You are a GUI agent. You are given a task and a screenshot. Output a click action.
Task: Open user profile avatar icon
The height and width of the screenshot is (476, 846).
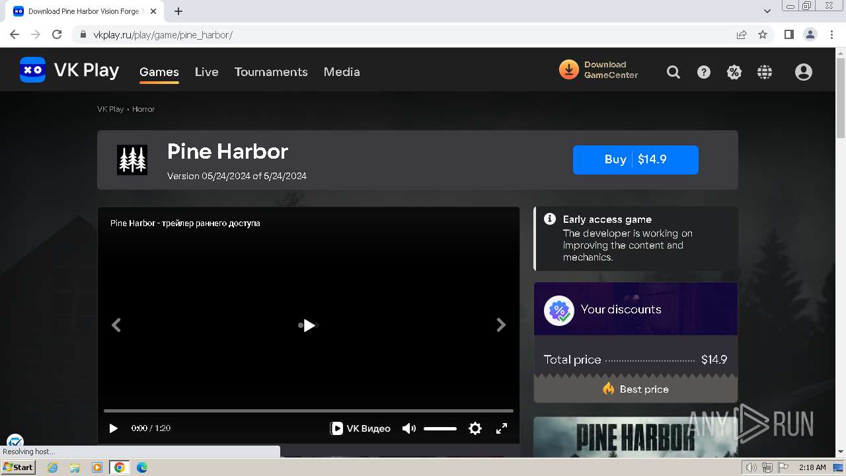[804, 72]
